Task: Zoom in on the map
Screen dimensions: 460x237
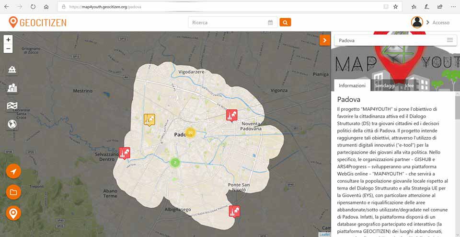Action: (8, 40)
